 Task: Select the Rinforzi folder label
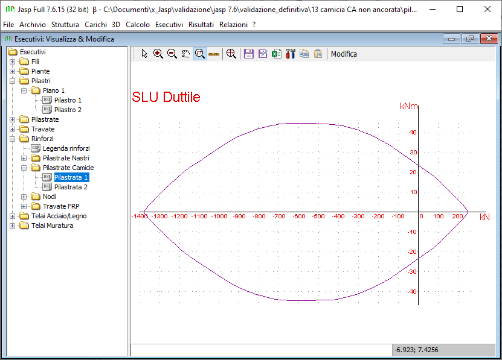[x=42, y=139]
